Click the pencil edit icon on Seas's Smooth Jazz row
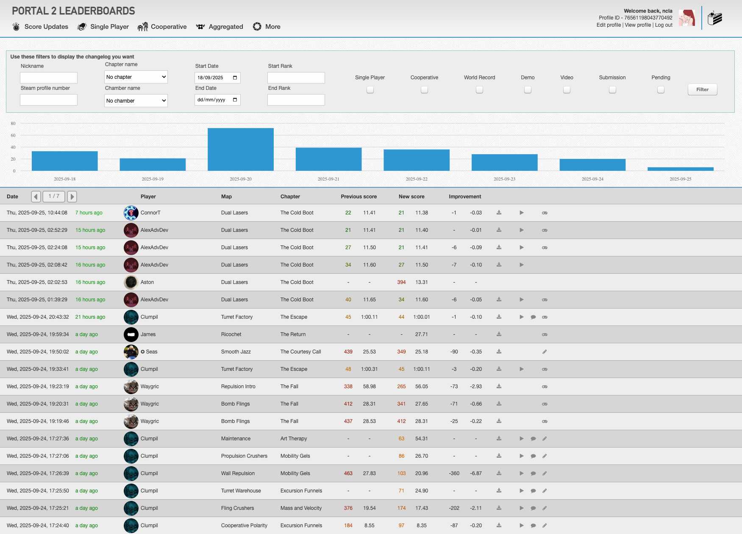The image size is (742, 534). (545, 352)
